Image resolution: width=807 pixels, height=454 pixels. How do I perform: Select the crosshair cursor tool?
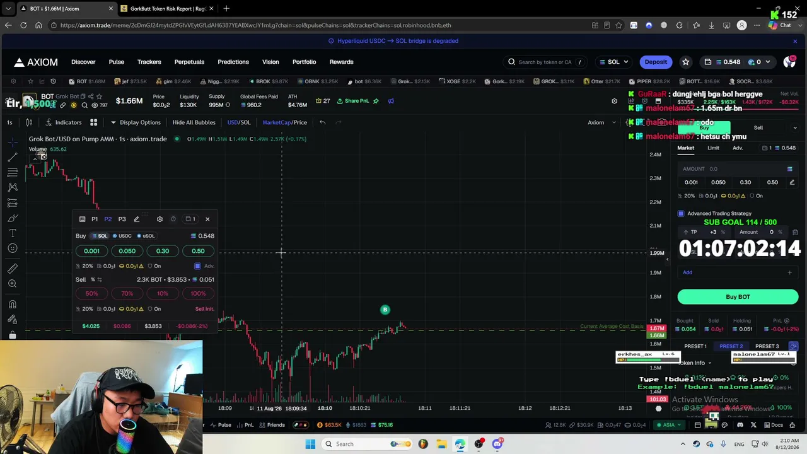(x=13, y=141)
